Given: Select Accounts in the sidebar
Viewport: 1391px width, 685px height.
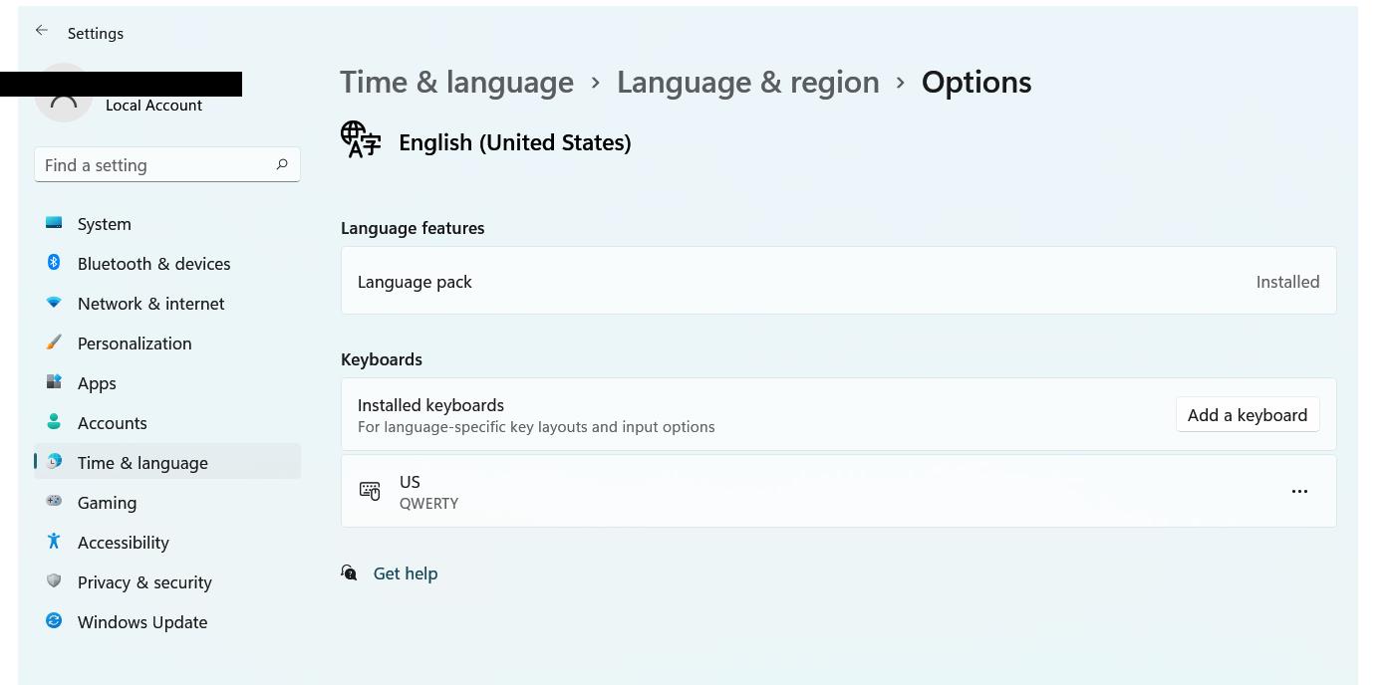Looking at the screenshot, I should tap(167, 423).
